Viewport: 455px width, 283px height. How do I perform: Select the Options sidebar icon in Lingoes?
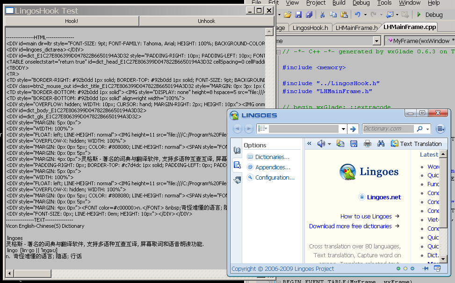pyautogui.click(x=237, y=165)
